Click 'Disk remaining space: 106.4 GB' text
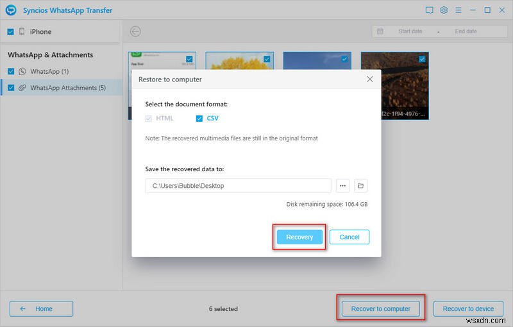This screenshot has width=513, height=327. [327, 204]
